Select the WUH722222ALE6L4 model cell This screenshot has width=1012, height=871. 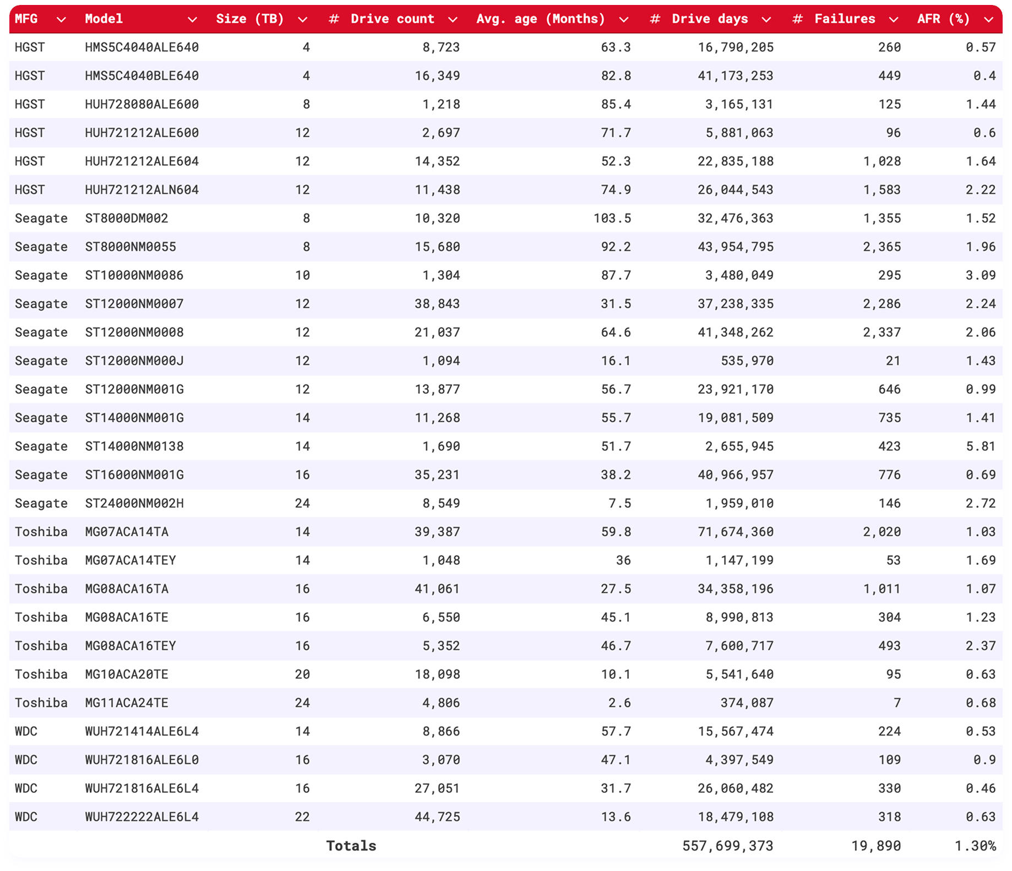pos(142,817)
